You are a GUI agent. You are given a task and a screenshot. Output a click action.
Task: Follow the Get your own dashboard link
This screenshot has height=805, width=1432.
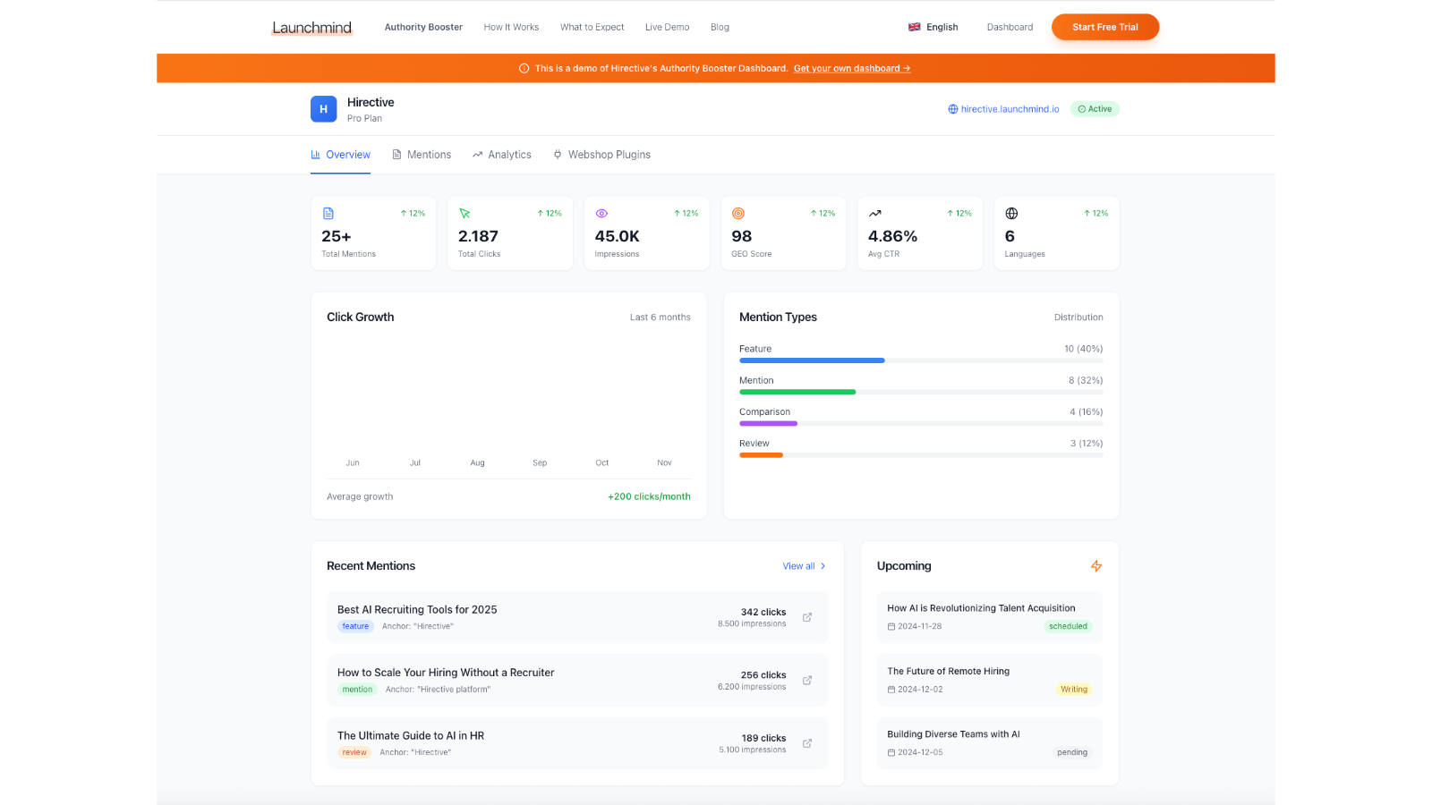click(x=851, y=68)
